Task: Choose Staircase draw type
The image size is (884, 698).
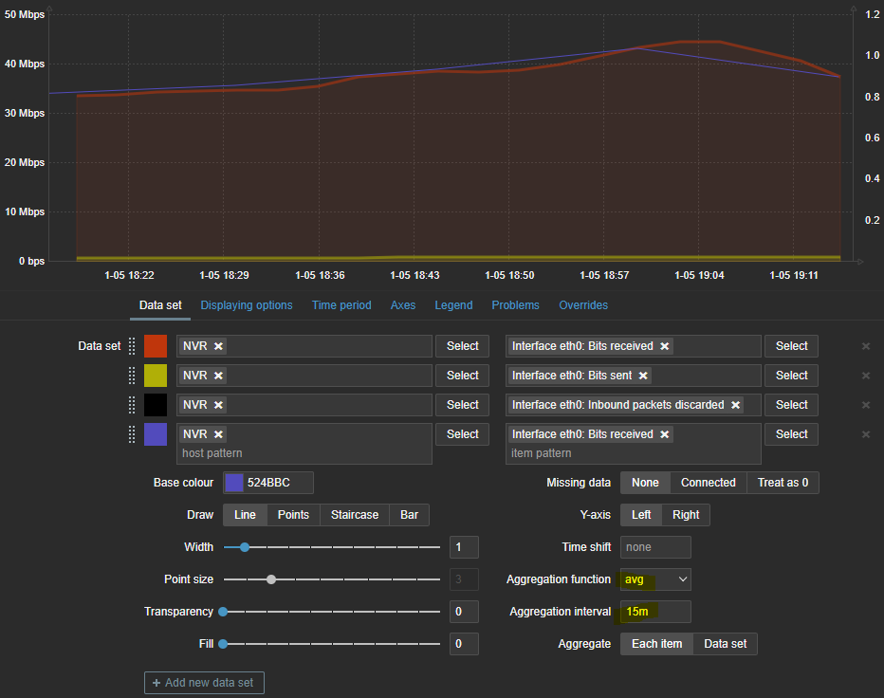Action: point(354,515)
